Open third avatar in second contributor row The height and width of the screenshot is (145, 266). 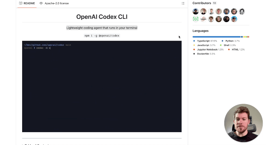coord(211,19)
